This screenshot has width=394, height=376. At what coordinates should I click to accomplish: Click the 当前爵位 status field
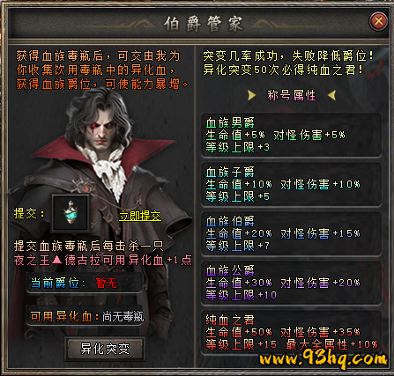pos(85,284)
